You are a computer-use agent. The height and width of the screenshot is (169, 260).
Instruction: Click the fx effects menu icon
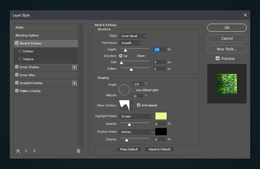pos(18,151)
